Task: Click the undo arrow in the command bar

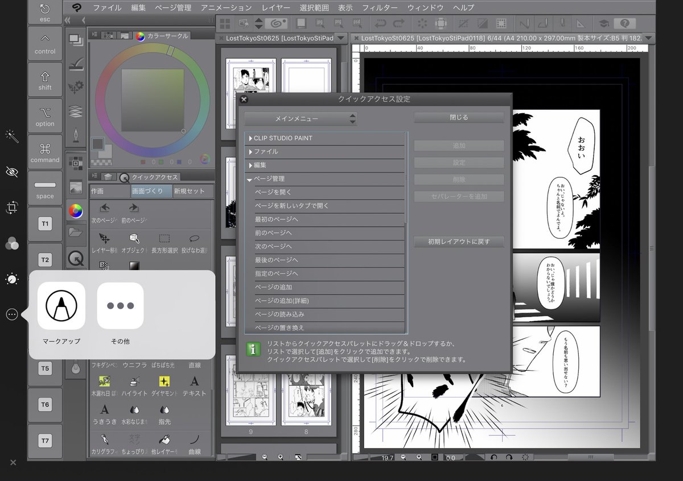Action: coord(381,23)
